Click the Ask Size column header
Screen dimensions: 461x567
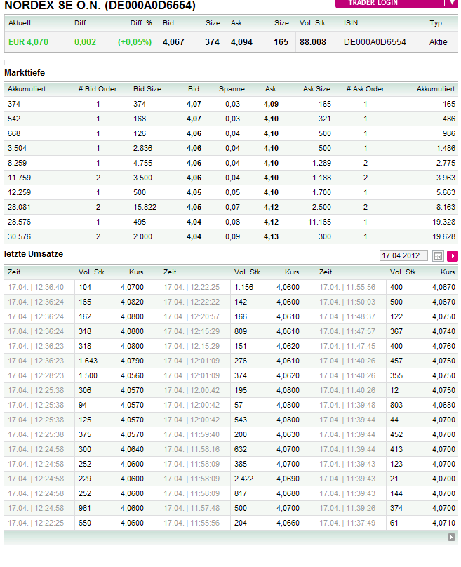316,89
